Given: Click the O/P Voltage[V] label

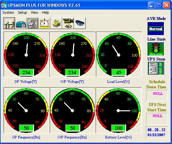Looking at the screenshot, I should click(72, 81).
